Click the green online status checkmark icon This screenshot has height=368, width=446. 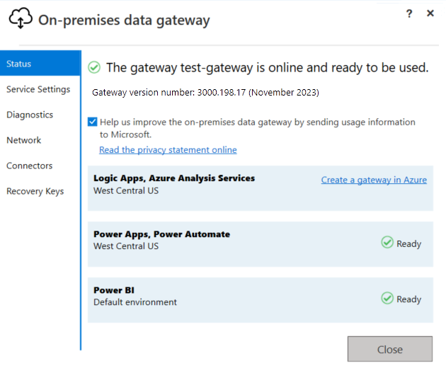pos(94,67)
